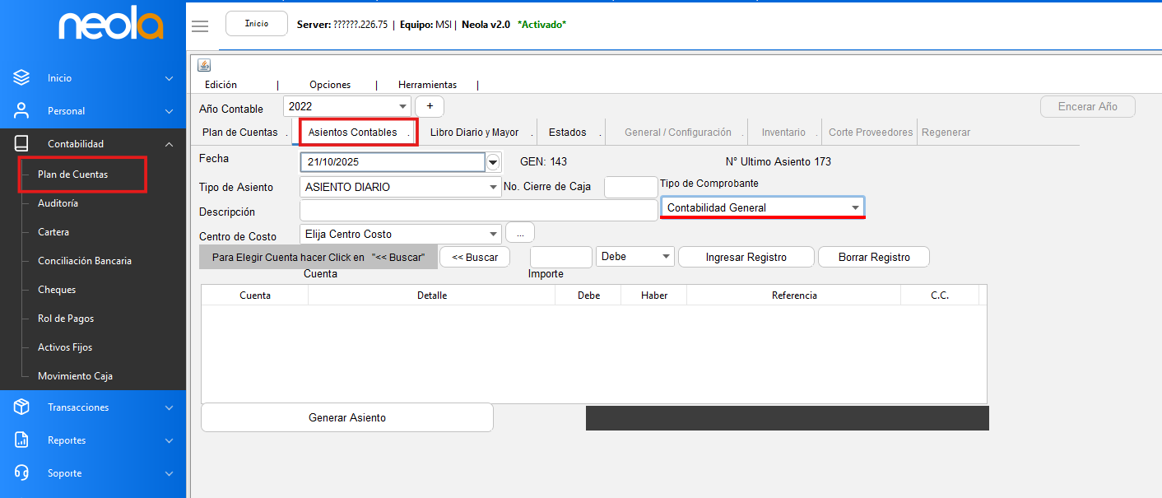Click the Transacciones box icon
Viewport: 1162px width, 498px height.
pos(21,407)
